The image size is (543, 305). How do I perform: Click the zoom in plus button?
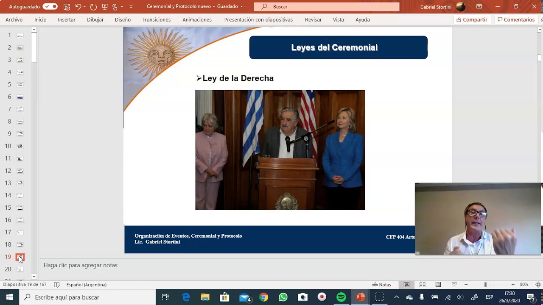pos(513,285)
